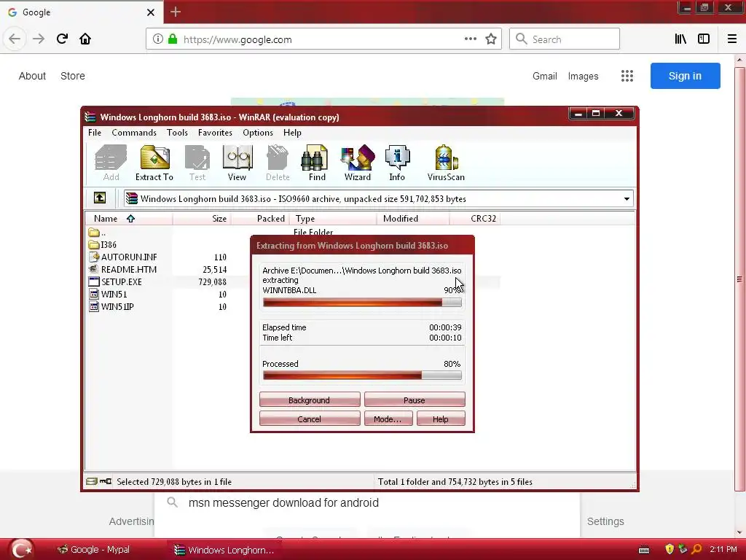Viewport: 746px width, 560px height.
Task: Click the Mode... button
Action: pyautogui.click(x=388, y=419)
